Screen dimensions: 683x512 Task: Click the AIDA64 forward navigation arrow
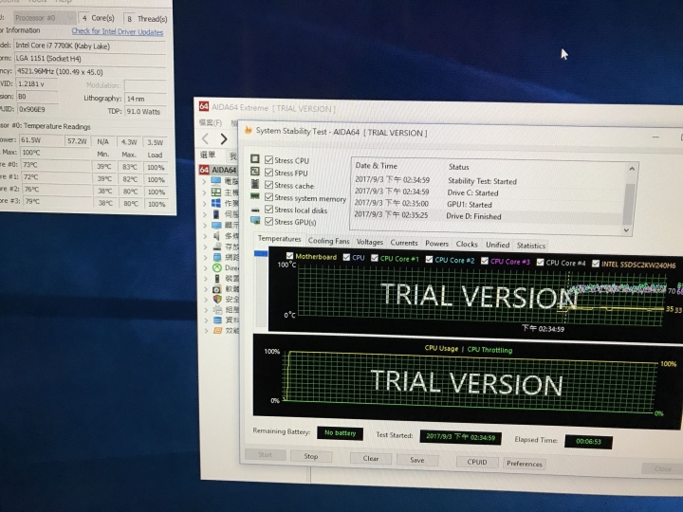pos(224,138)
